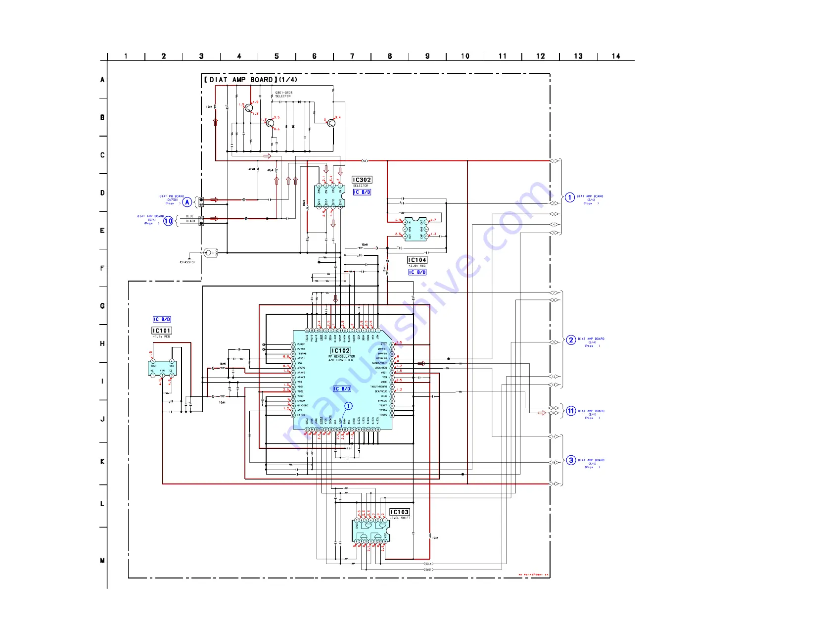
Task: Click the circled 10 connector reference symbol
Action: 168,221
